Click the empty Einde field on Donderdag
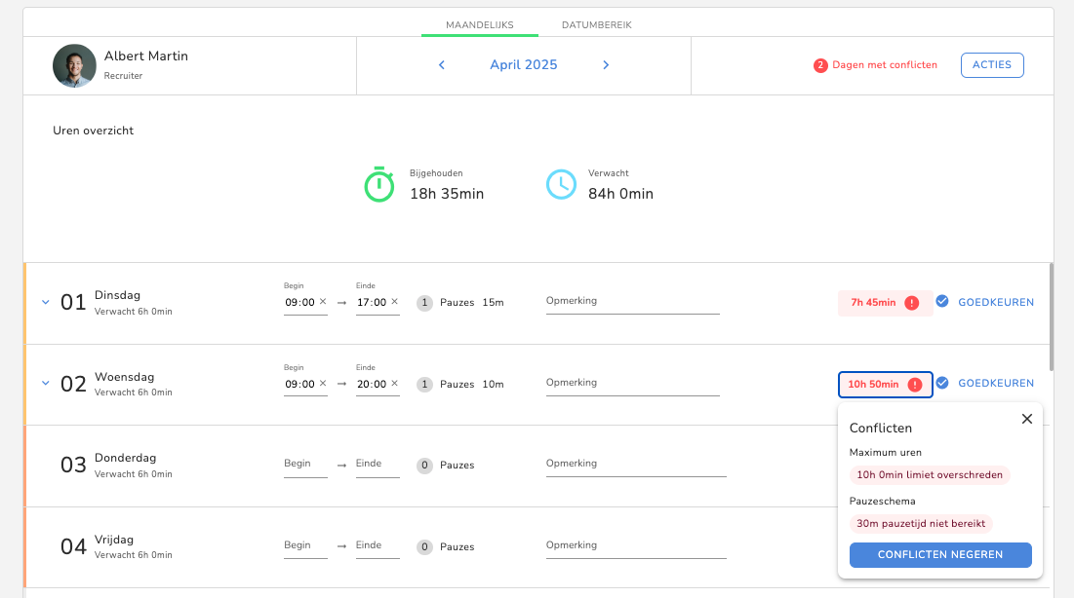 tap(378, 465)
